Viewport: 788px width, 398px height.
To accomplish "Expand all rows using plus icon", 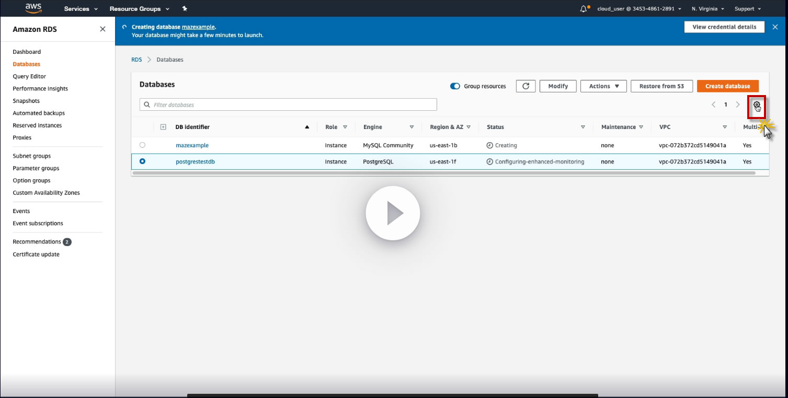I will [163, 127].
